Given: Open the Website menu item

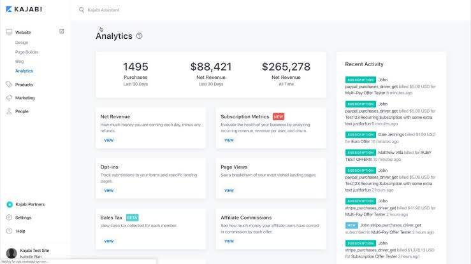Looking at the screenshot, I should [23, 32].
